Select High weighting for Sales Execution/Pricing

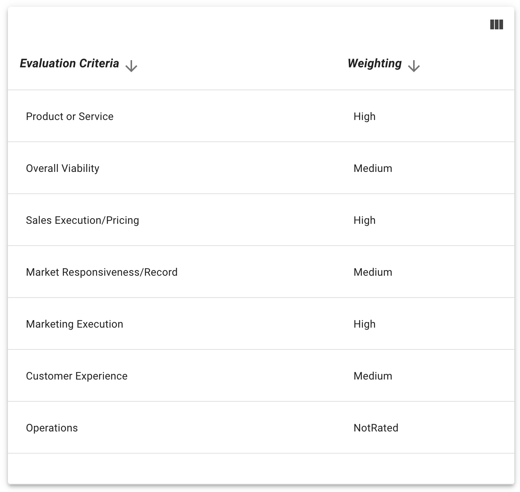(364, 220)
